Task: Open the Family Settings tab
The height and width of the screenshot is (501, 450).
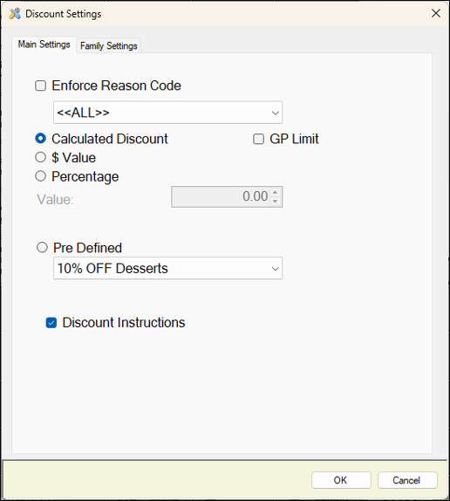Action: [x=108, y=46]
